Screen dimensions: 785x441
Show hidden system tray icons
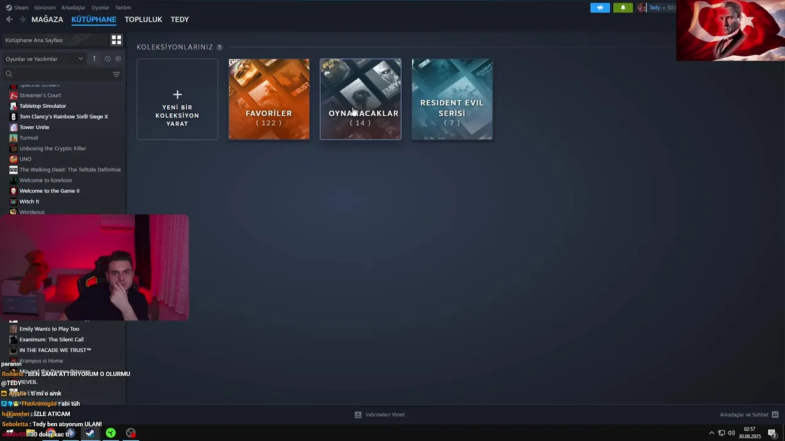tap(711, 433)
